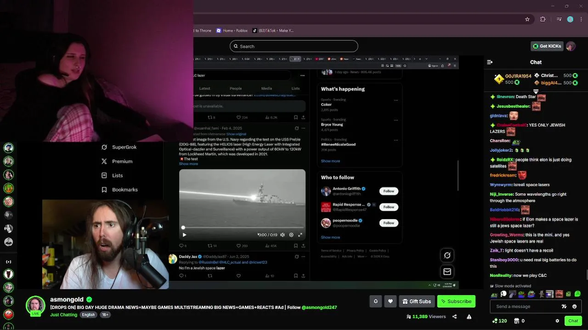Click the green Subscribe button
The width and height of the screenshot is (588, 330).
click(456, 301)
